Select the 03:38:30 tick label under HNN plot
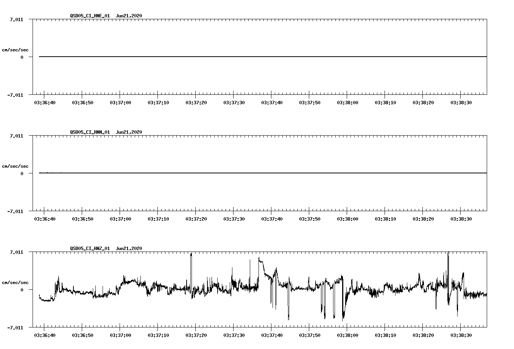The image size is (514, 349). 461,219
